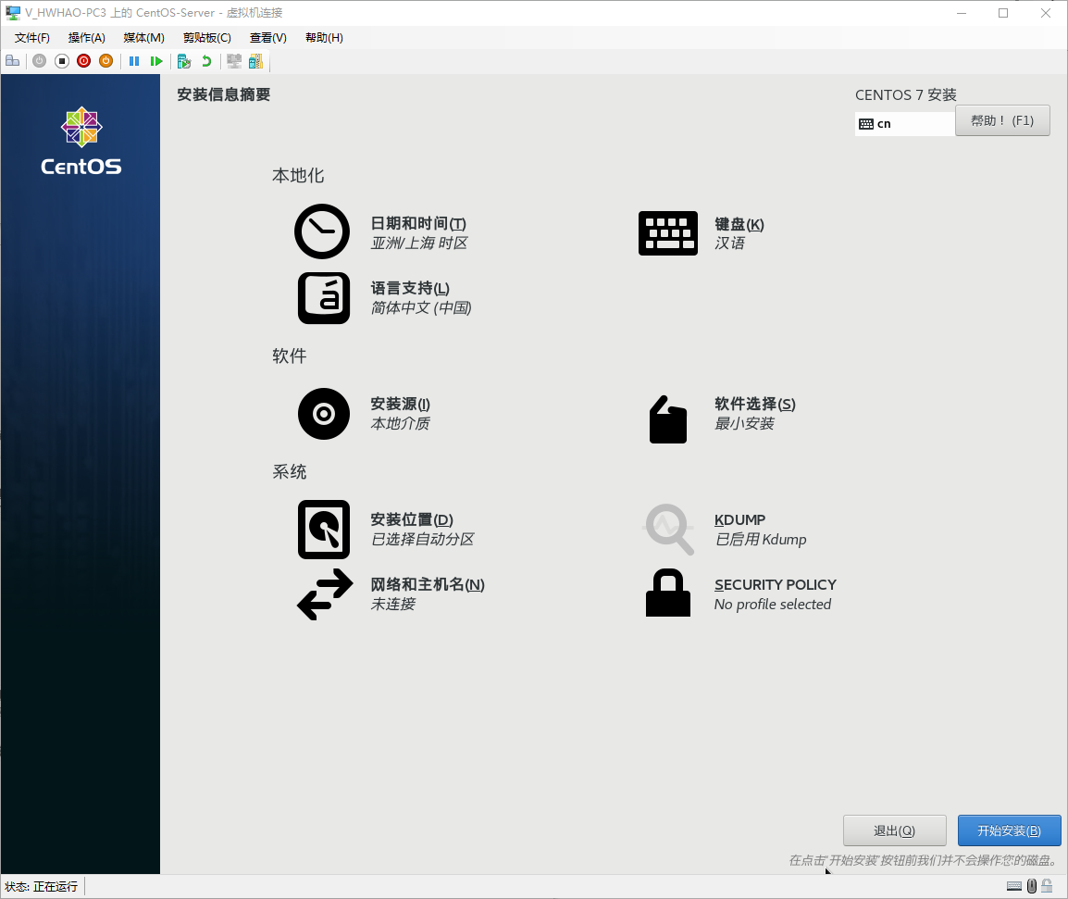Viewport: 1068px width, 899px height.
Task: Open the 查看(V) menu
Action: point(267,38)
